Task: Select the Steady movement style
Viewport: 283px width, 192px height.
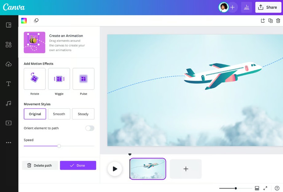Action: (83, 114)
